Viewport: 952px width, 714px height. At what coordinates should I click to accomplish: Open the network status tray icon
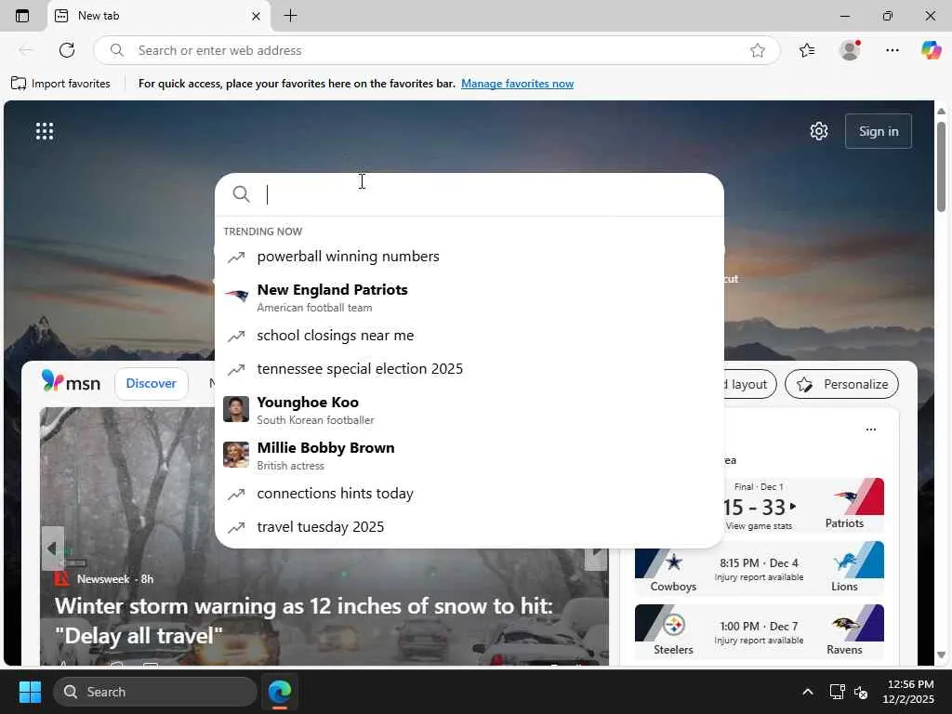(x=838, y=692)
